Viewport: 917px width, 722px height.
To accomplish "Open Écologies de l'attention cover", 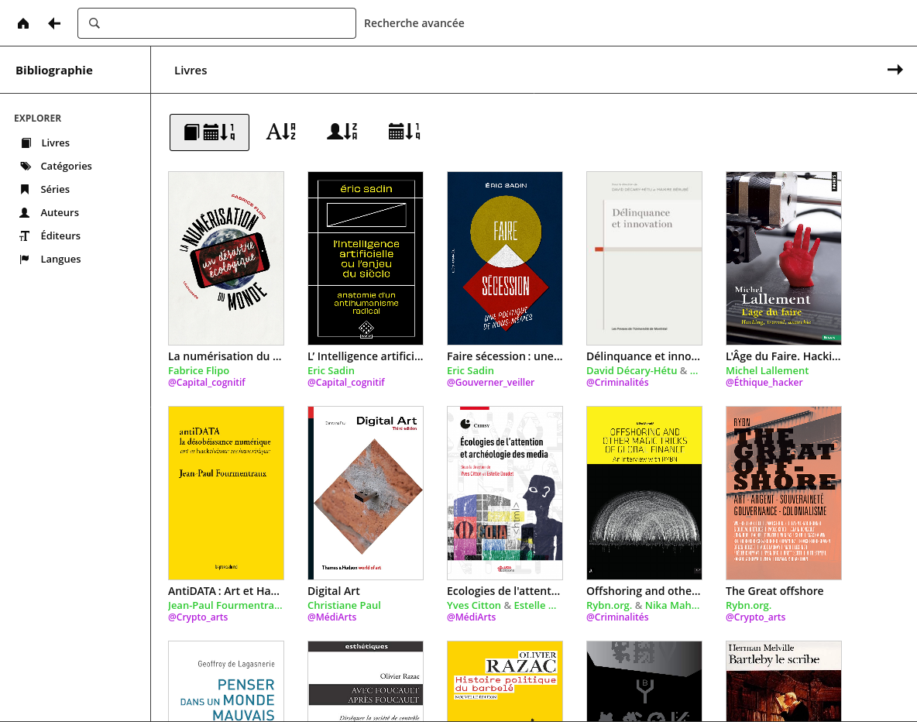I will click(505, 493).
